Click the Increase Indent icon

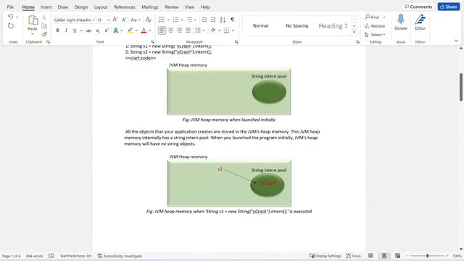[x=212, y=20]
